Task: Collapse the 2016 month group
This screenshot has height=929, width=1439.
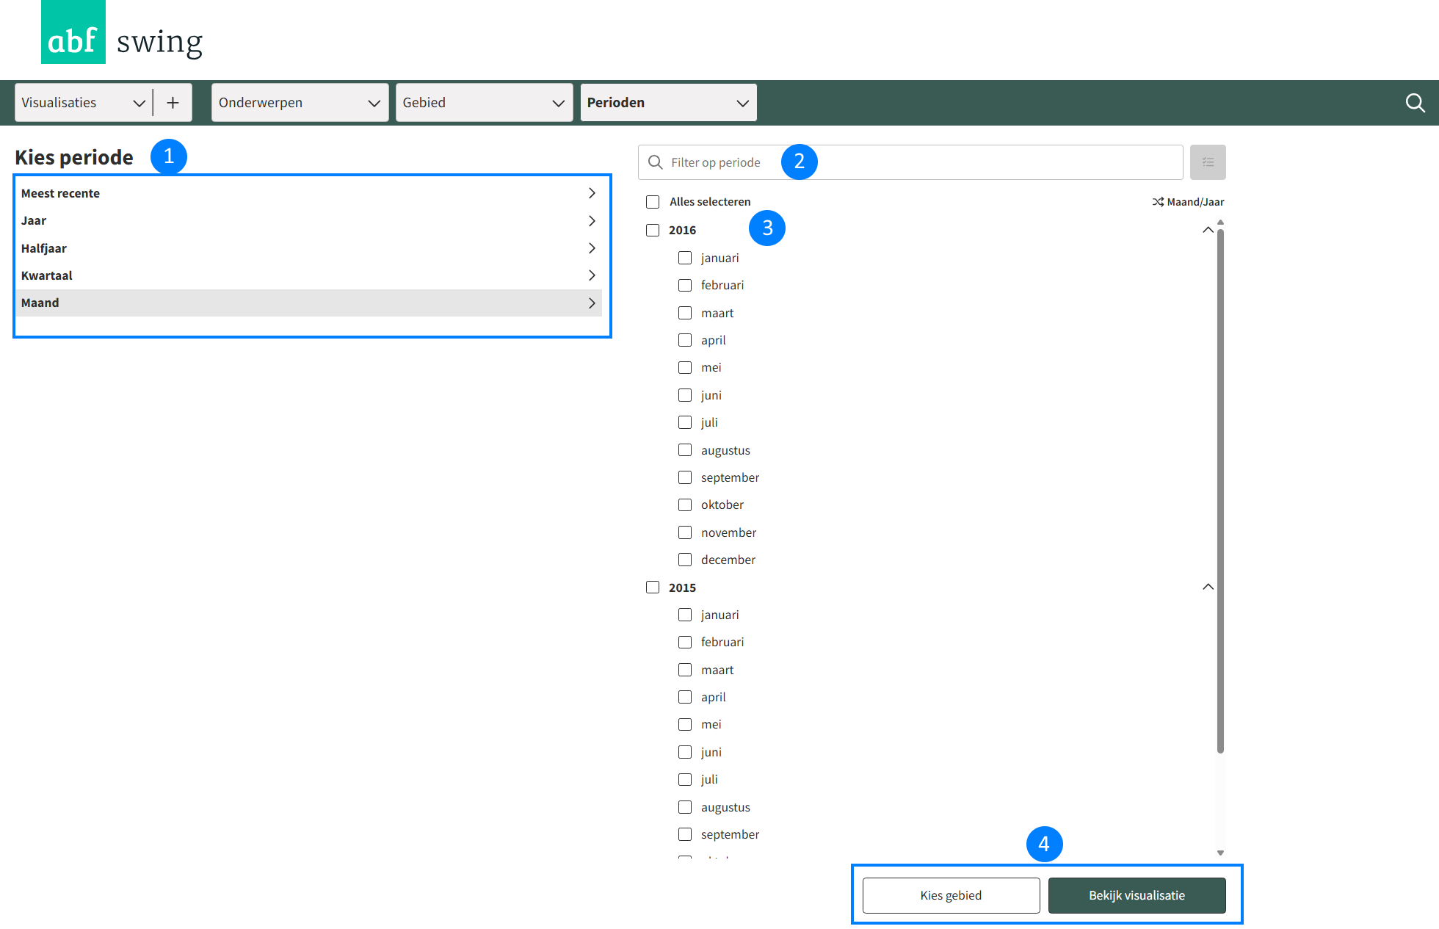Action: 1208,230
